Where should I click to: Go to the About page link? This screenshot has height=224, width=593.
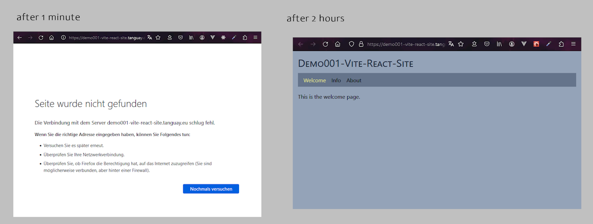coord(354,80)
